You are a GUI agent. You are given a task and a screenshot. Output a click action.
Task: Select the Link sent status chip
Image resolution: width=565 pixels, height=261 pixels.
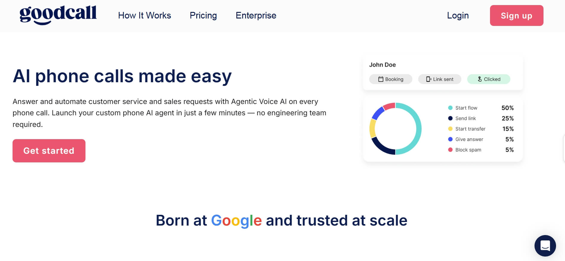pyautogui.click(x=440, y=79)
